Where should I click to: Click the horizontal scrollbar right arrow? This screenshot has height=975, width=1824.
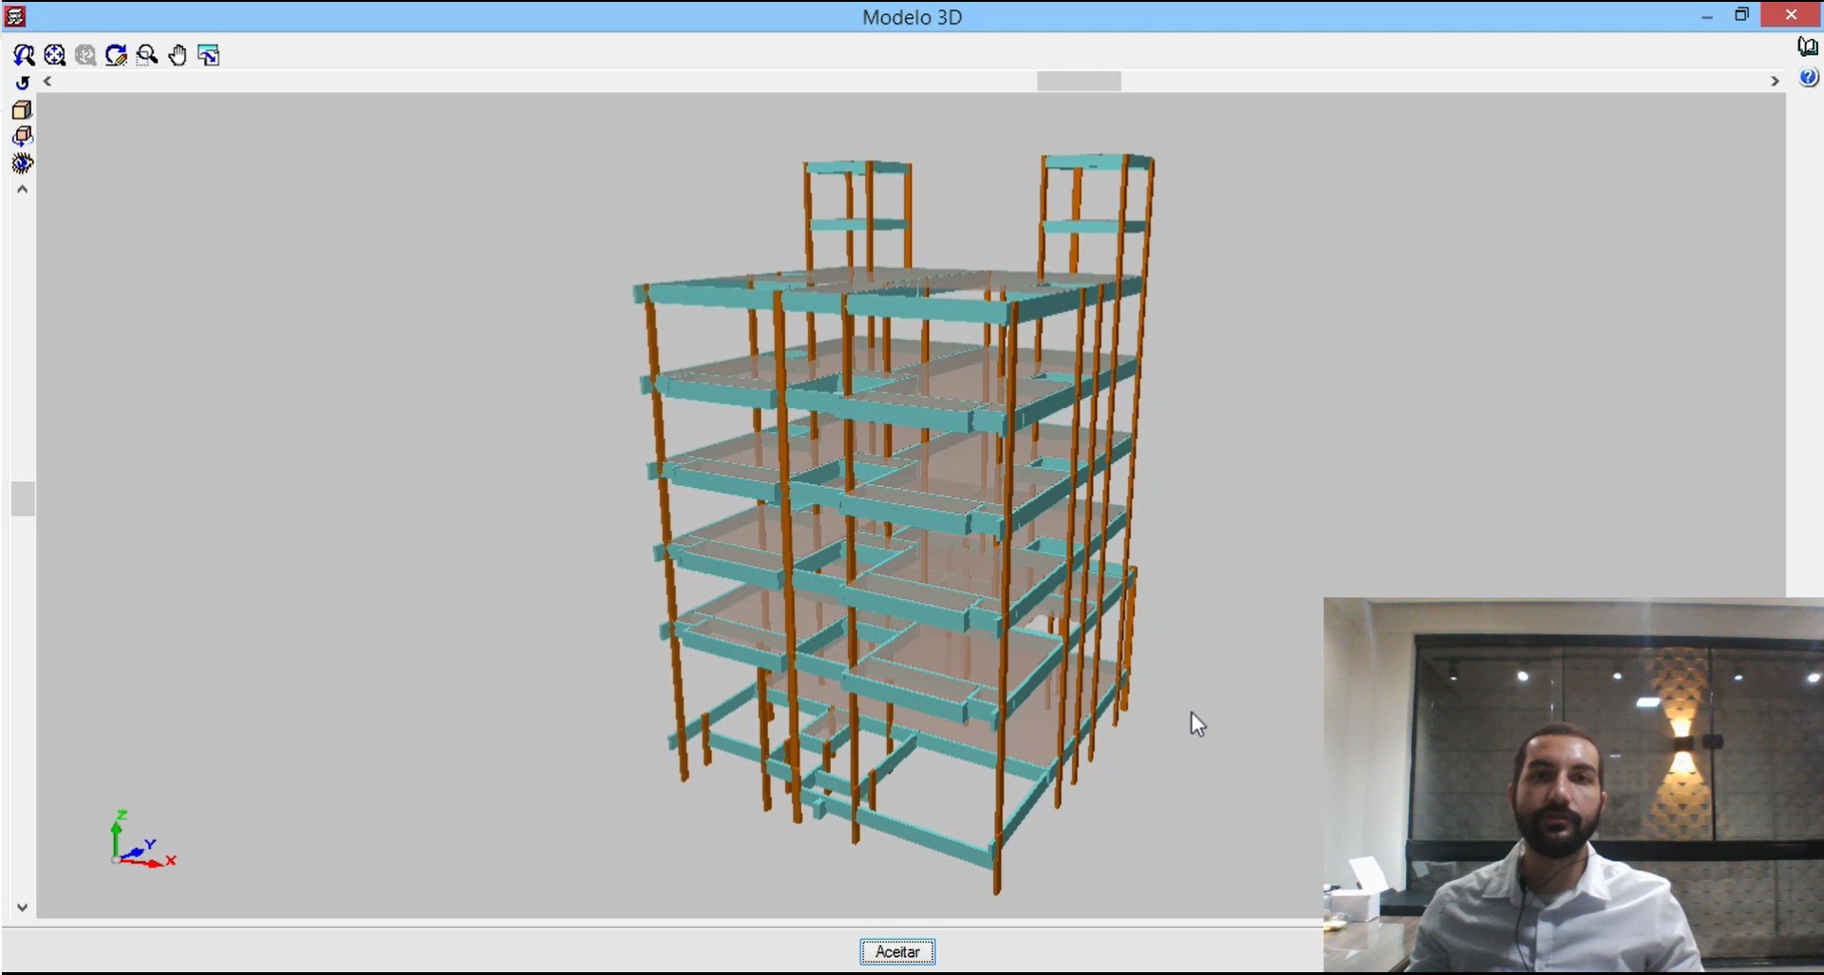pyautogui.click(x=1774, y=82)
